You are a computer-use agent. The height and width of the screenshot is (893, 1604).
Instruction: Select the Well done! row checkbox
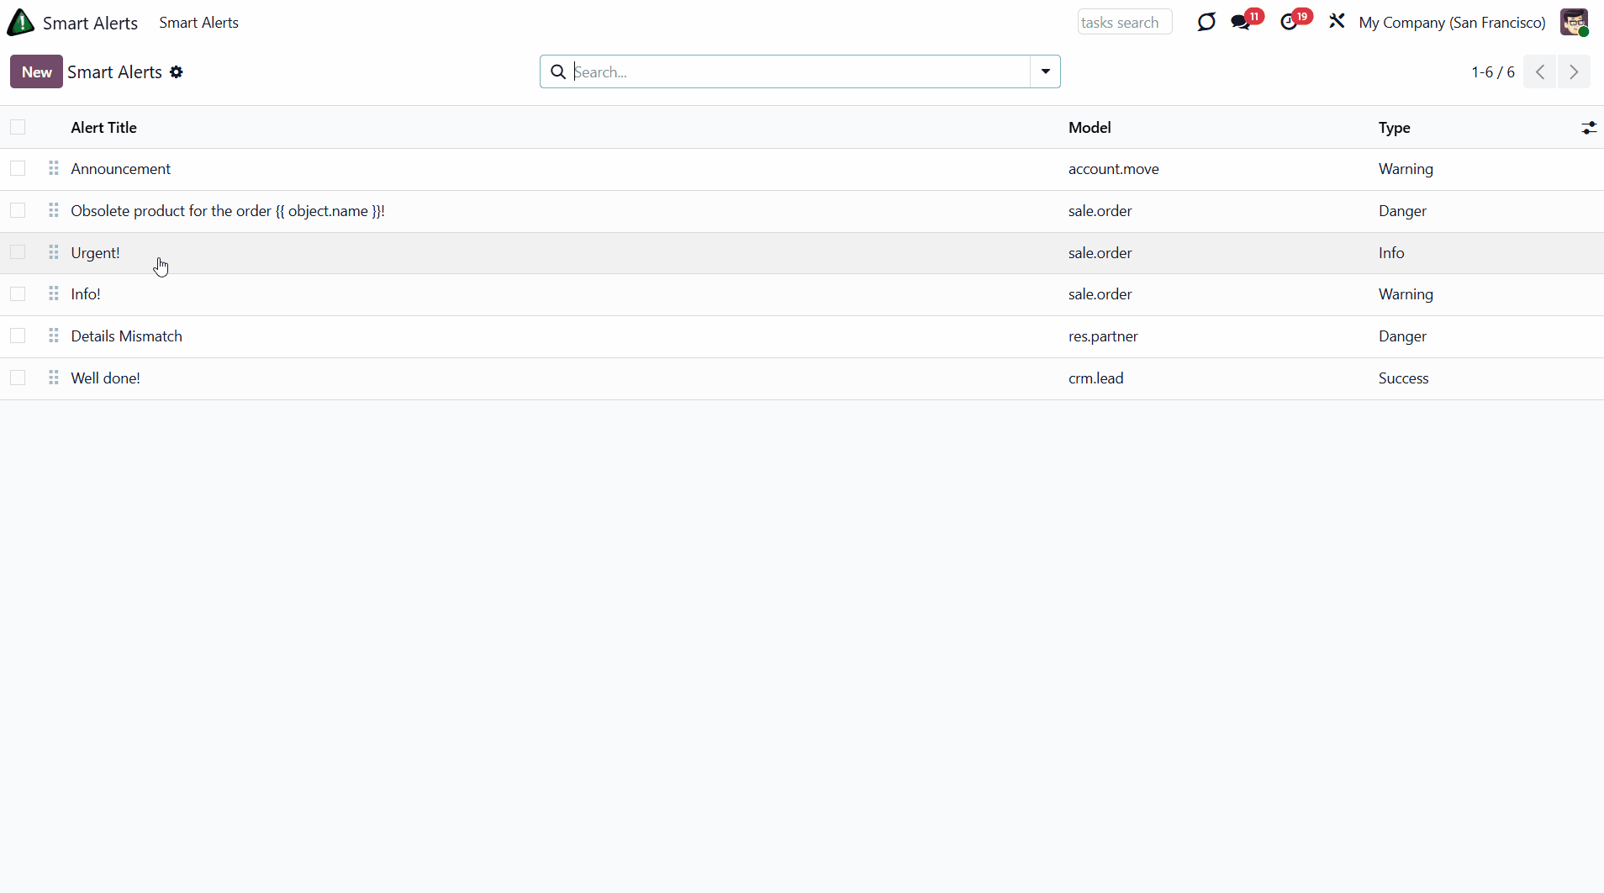coord(18,378)
